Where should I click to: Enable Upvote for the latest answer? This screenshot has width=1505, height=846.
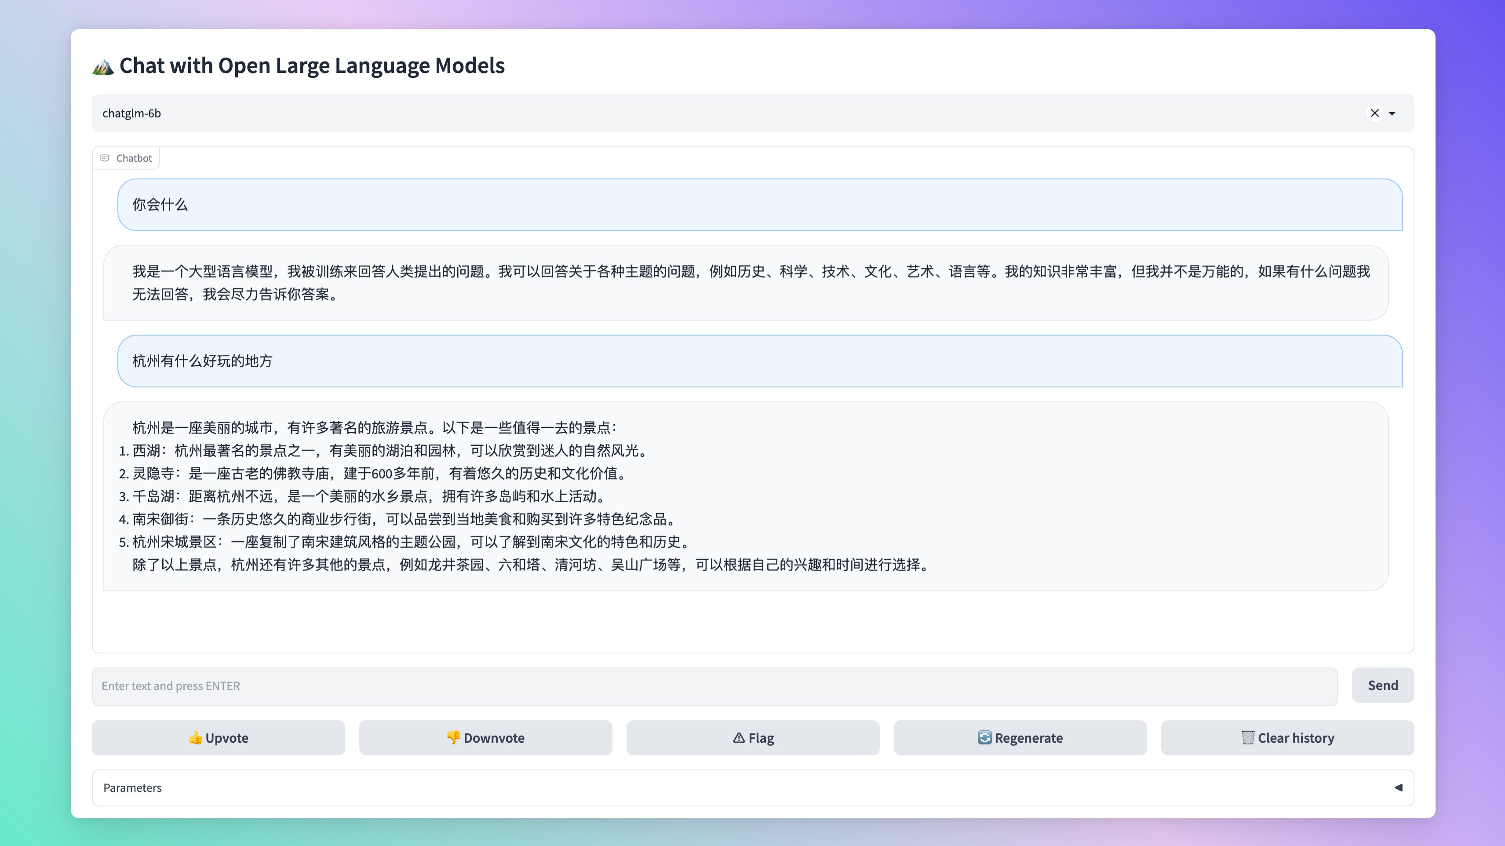218,738
